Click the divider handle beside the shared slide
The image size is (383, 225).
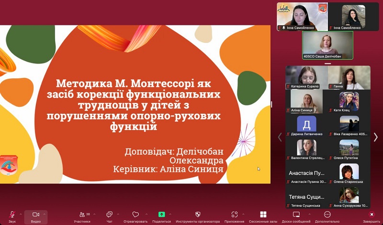pos(271,104)
